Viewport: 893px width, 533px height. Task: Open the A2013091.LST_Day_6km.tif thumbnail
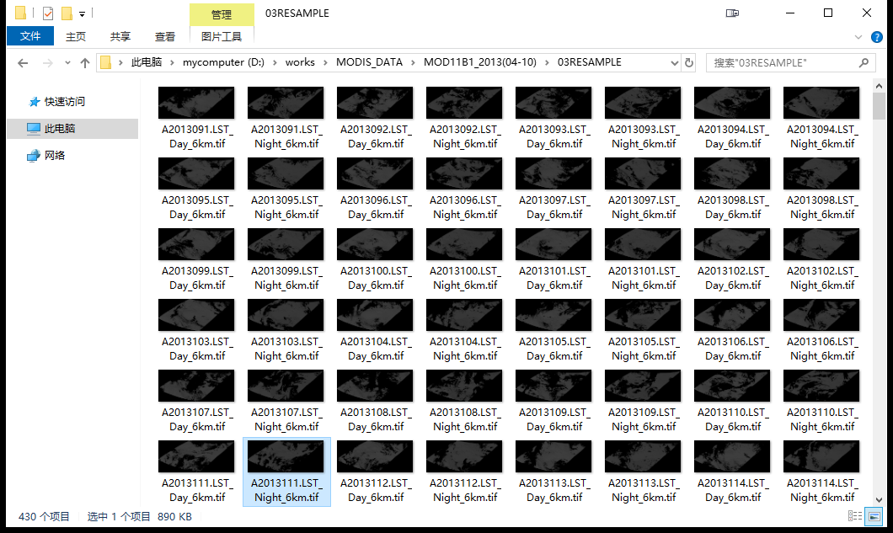[x=196, y=102]
